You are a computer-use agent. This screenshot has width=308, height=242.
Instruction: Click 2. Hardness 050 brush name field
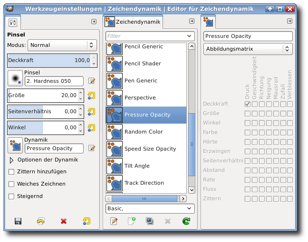[x=54, y=81]
